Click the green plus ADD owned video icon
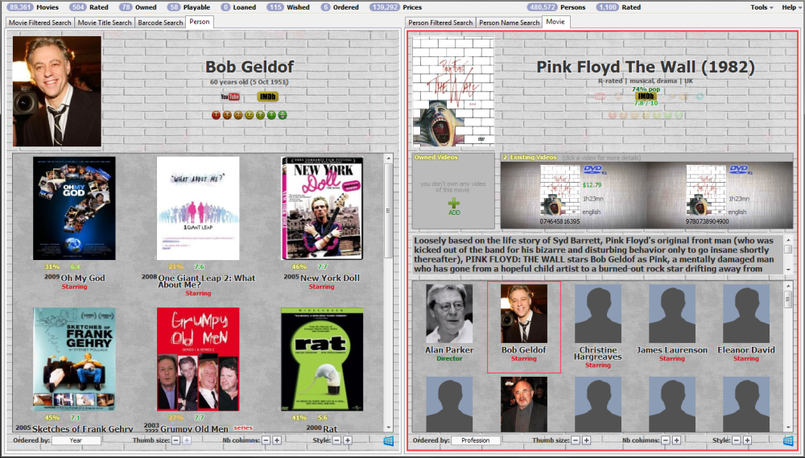This screenshot has height=458, width=805. (454, 204)
